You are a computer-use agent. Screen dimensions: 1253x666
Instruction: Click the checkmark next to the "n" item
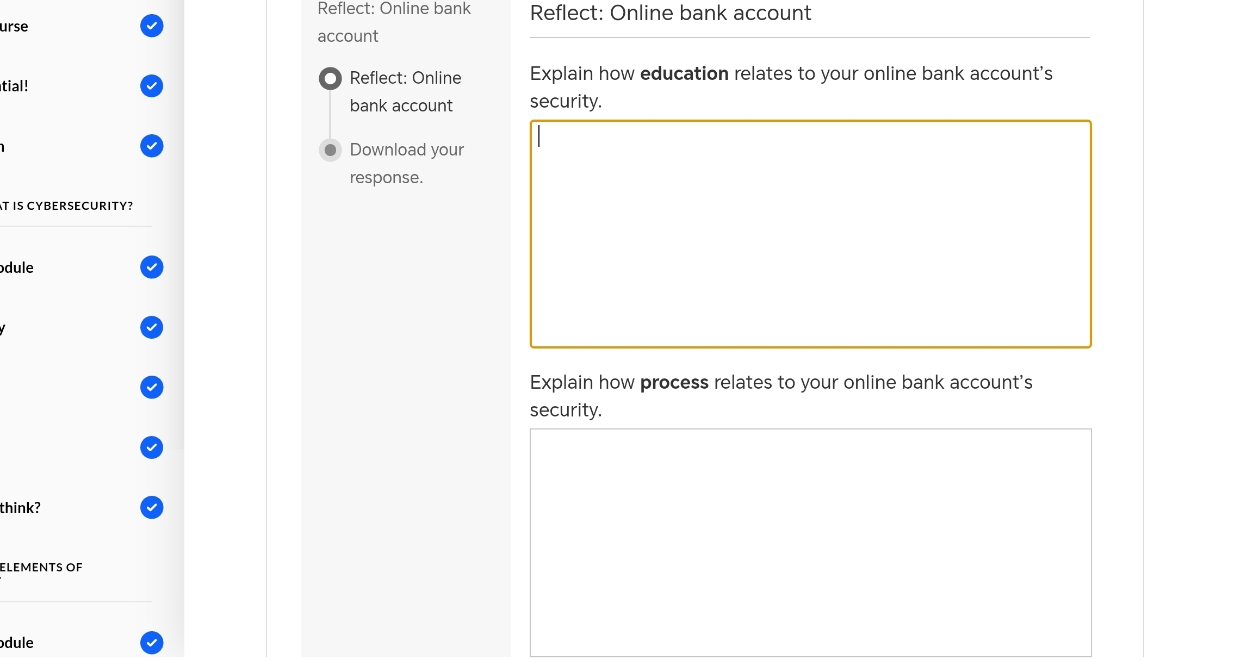click(x=152, y=146)
